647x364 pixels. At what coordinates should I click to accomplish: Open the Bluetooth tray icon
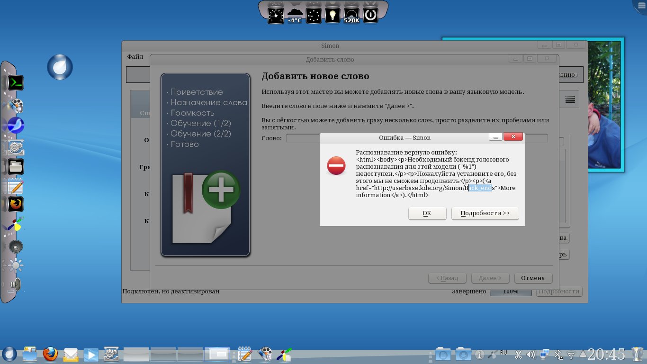pyautogui.click(x=558, y=355)
